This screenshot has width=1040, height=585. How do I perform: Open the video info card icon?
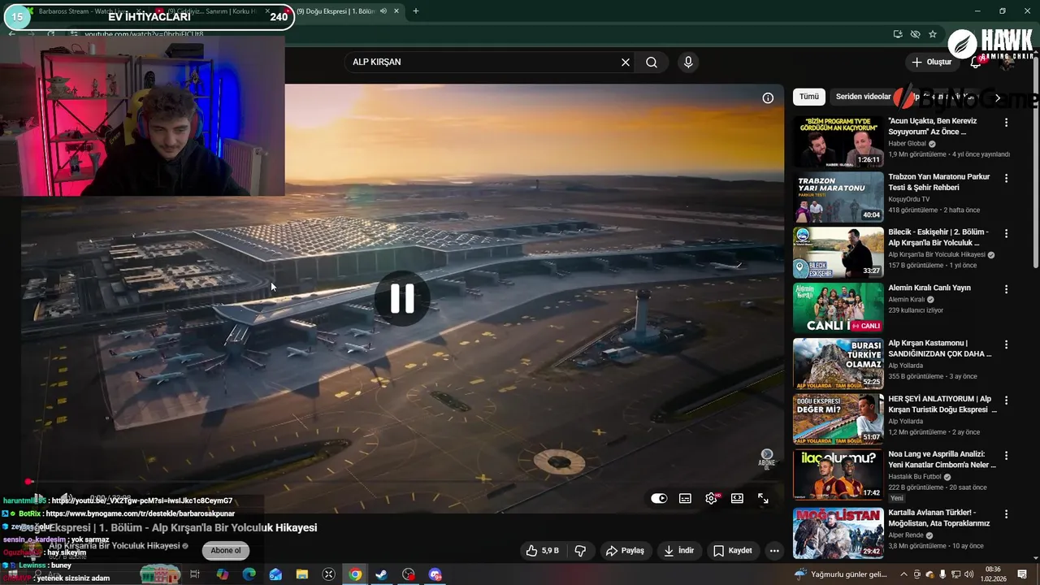point(768,98)
